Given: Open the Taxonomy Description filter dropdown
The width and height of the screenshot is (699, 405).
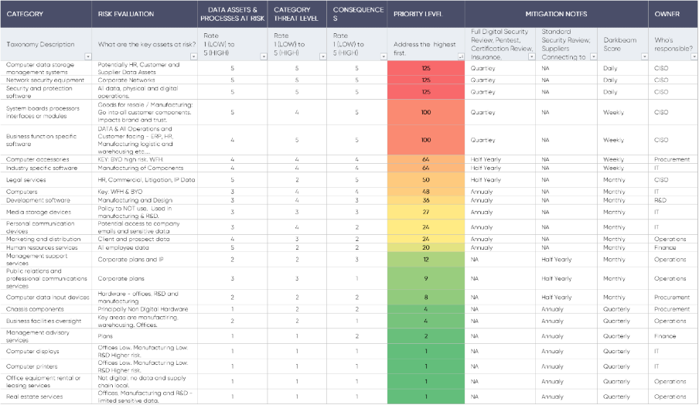Looking at the screenshot, I should pyautogui.click(x=87, y=56).
